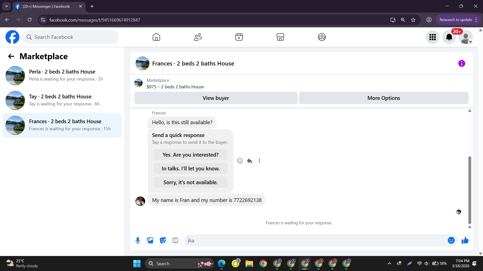The height and width of the screenshot is (271, 483).
Task: Open the notifications bell
Action: click(449, 37)
